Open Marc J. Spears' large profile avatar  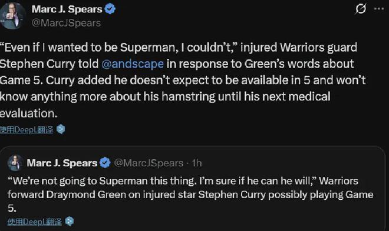(12, 16)
